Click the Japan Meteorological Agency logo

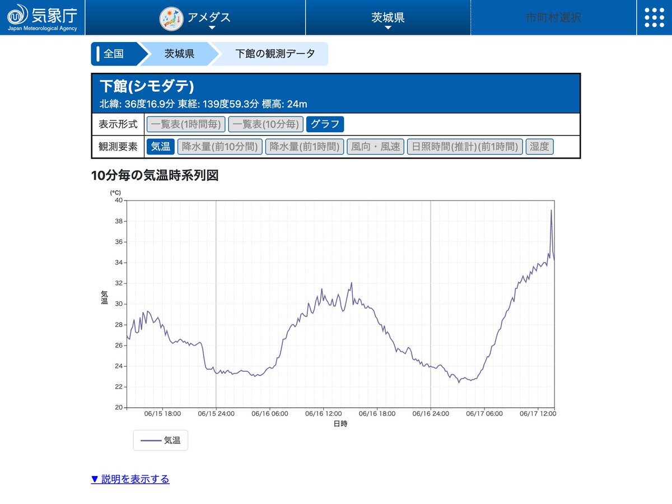pyautogui.click(x=43, y=17)
